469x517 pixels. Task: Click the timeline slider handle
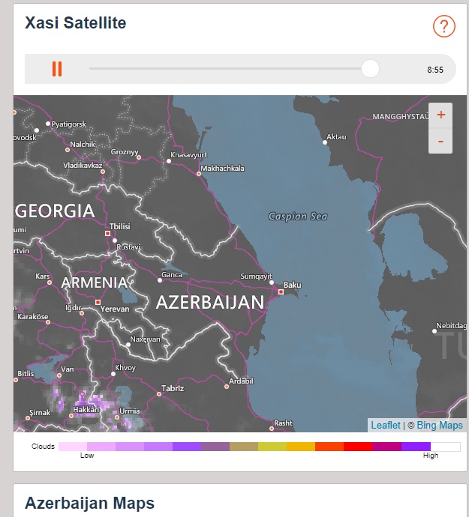(370, 69)
